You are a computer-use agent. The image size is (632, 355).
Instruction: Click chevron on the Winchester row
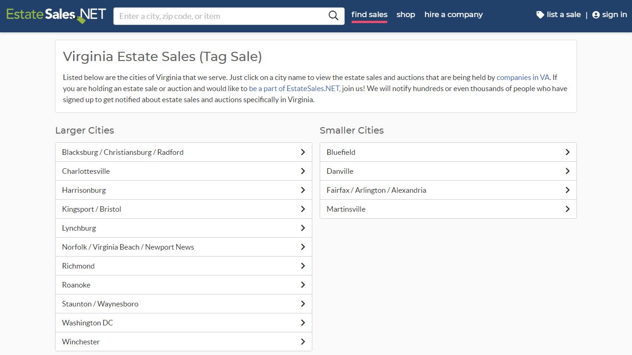click(x=303, y=342)
